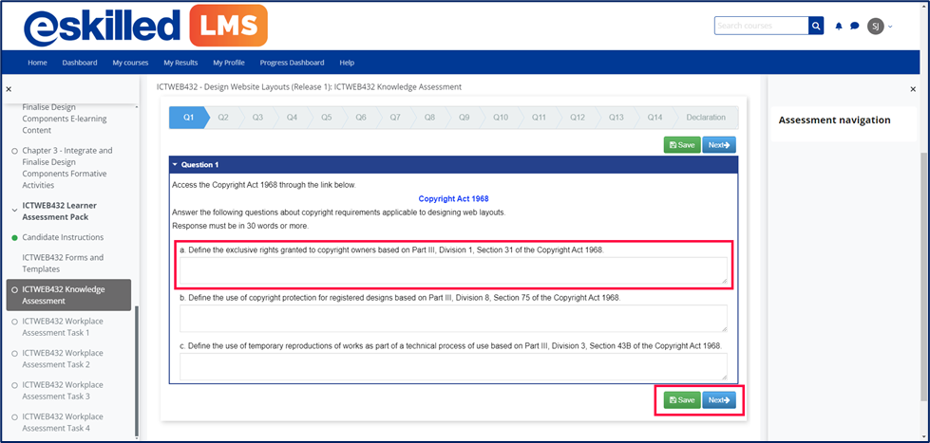Click the top blue Next button
Viewport: 930px width, 443px height.
(x=719, y=145)
